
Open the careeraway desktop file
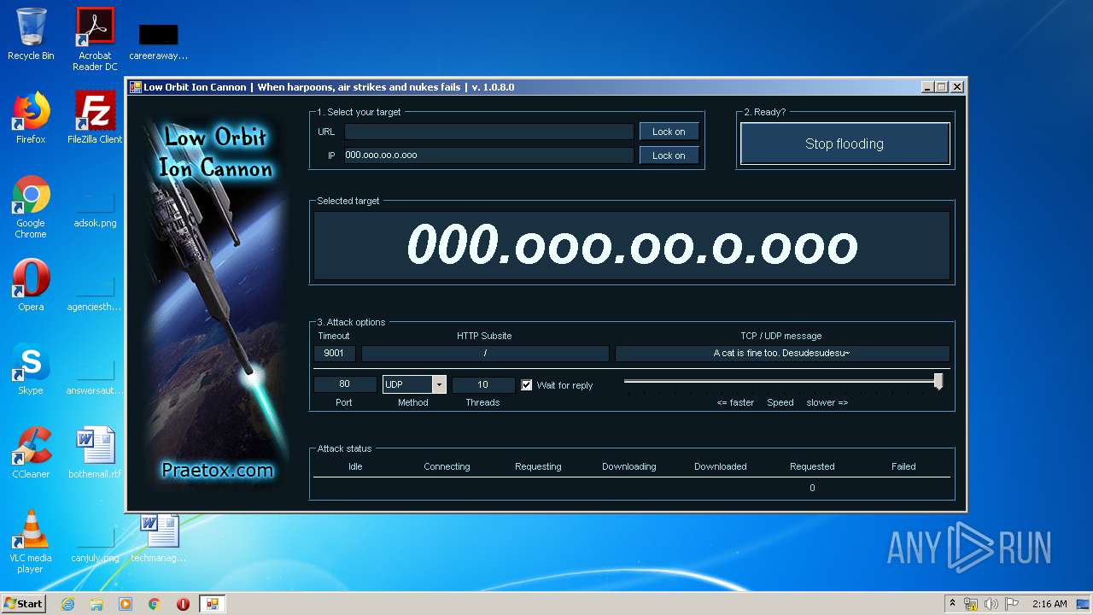(x=159, y=41)
